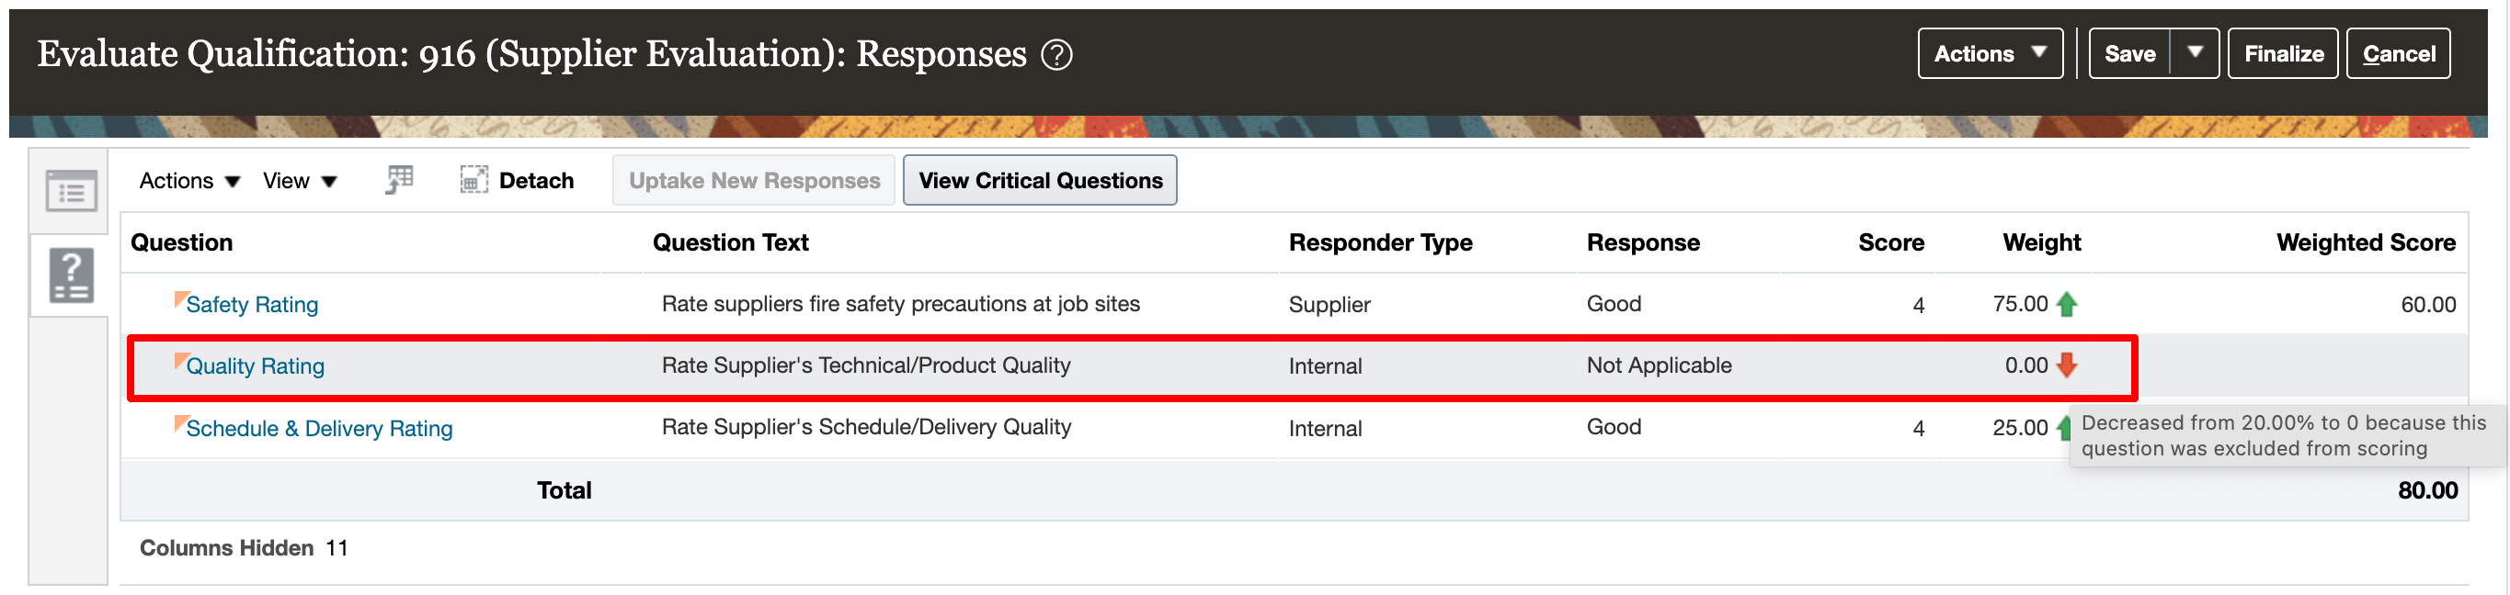The image size is (2510, 595).
Task: Expand the header Actions dropdown button
Action: [x=1990, y=53]
